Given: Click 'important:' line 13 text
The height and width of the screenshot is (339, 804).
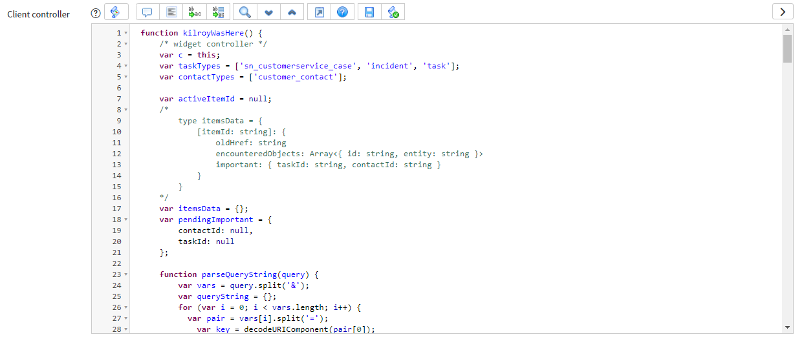Looking at the screenshot, I should [x=239, y=165].
